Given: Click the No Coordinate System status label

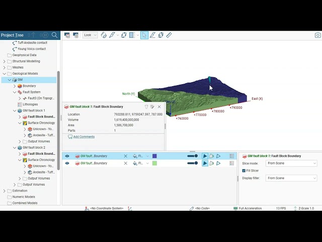Looking at the screenshot, I should 107,208.
